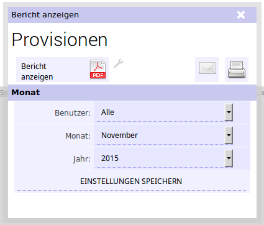This screenshot has width=264, height=225.
Task: Click the 'Monat:' field label
Action: (x=78, y=136)
